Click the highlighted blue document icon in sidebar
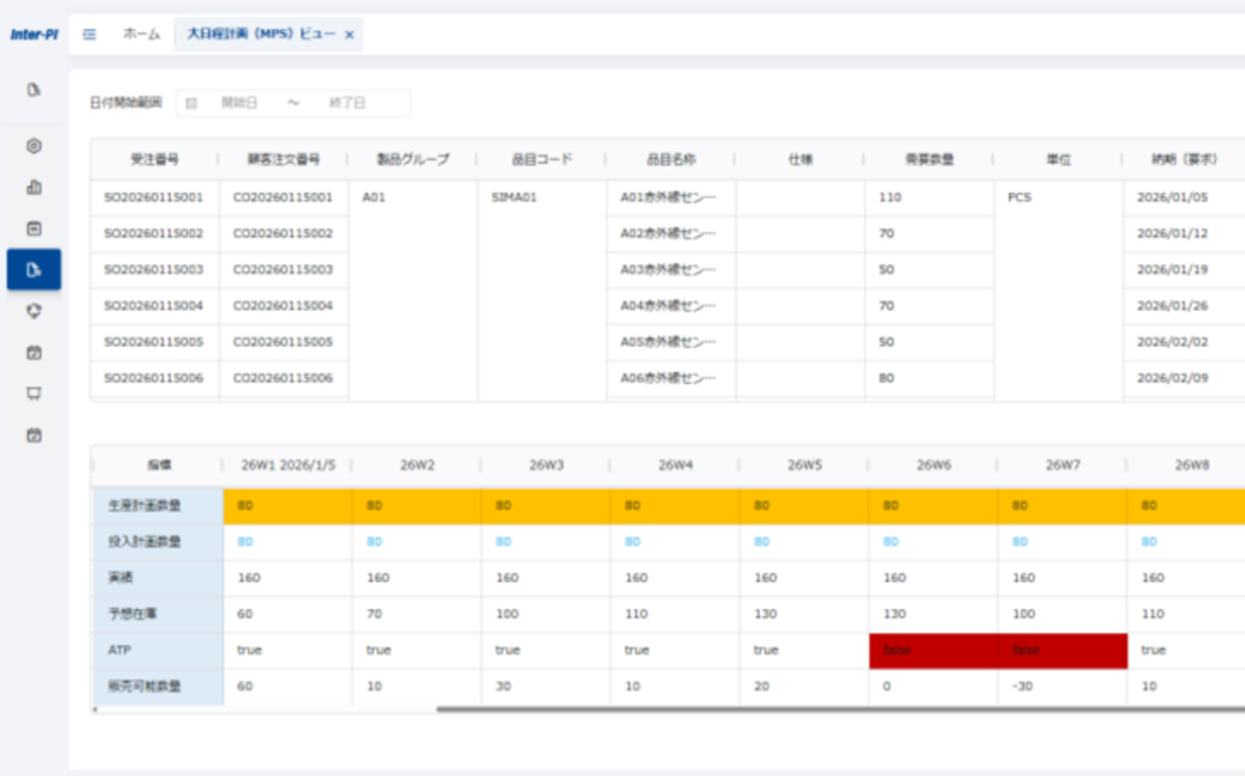 pos(34,270)
